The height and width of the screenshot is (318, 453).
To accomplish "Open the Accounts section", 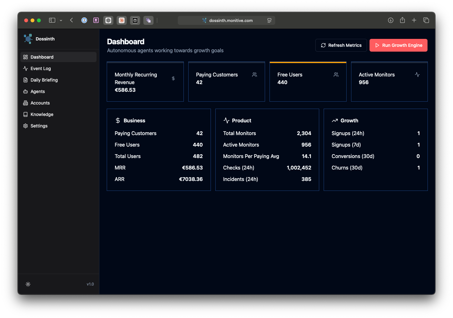I will coord(40,103).
